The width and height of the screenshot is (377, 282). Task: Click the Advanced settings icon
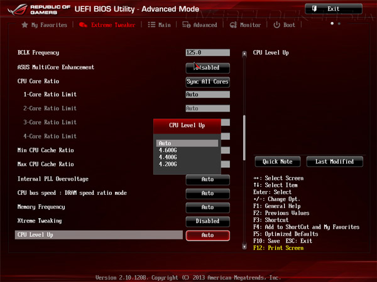187,24
